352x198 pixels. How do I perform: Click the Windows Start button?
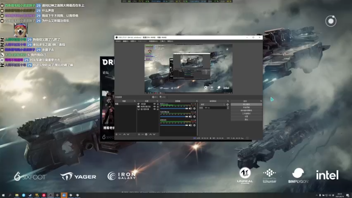[x=3, y=195]
